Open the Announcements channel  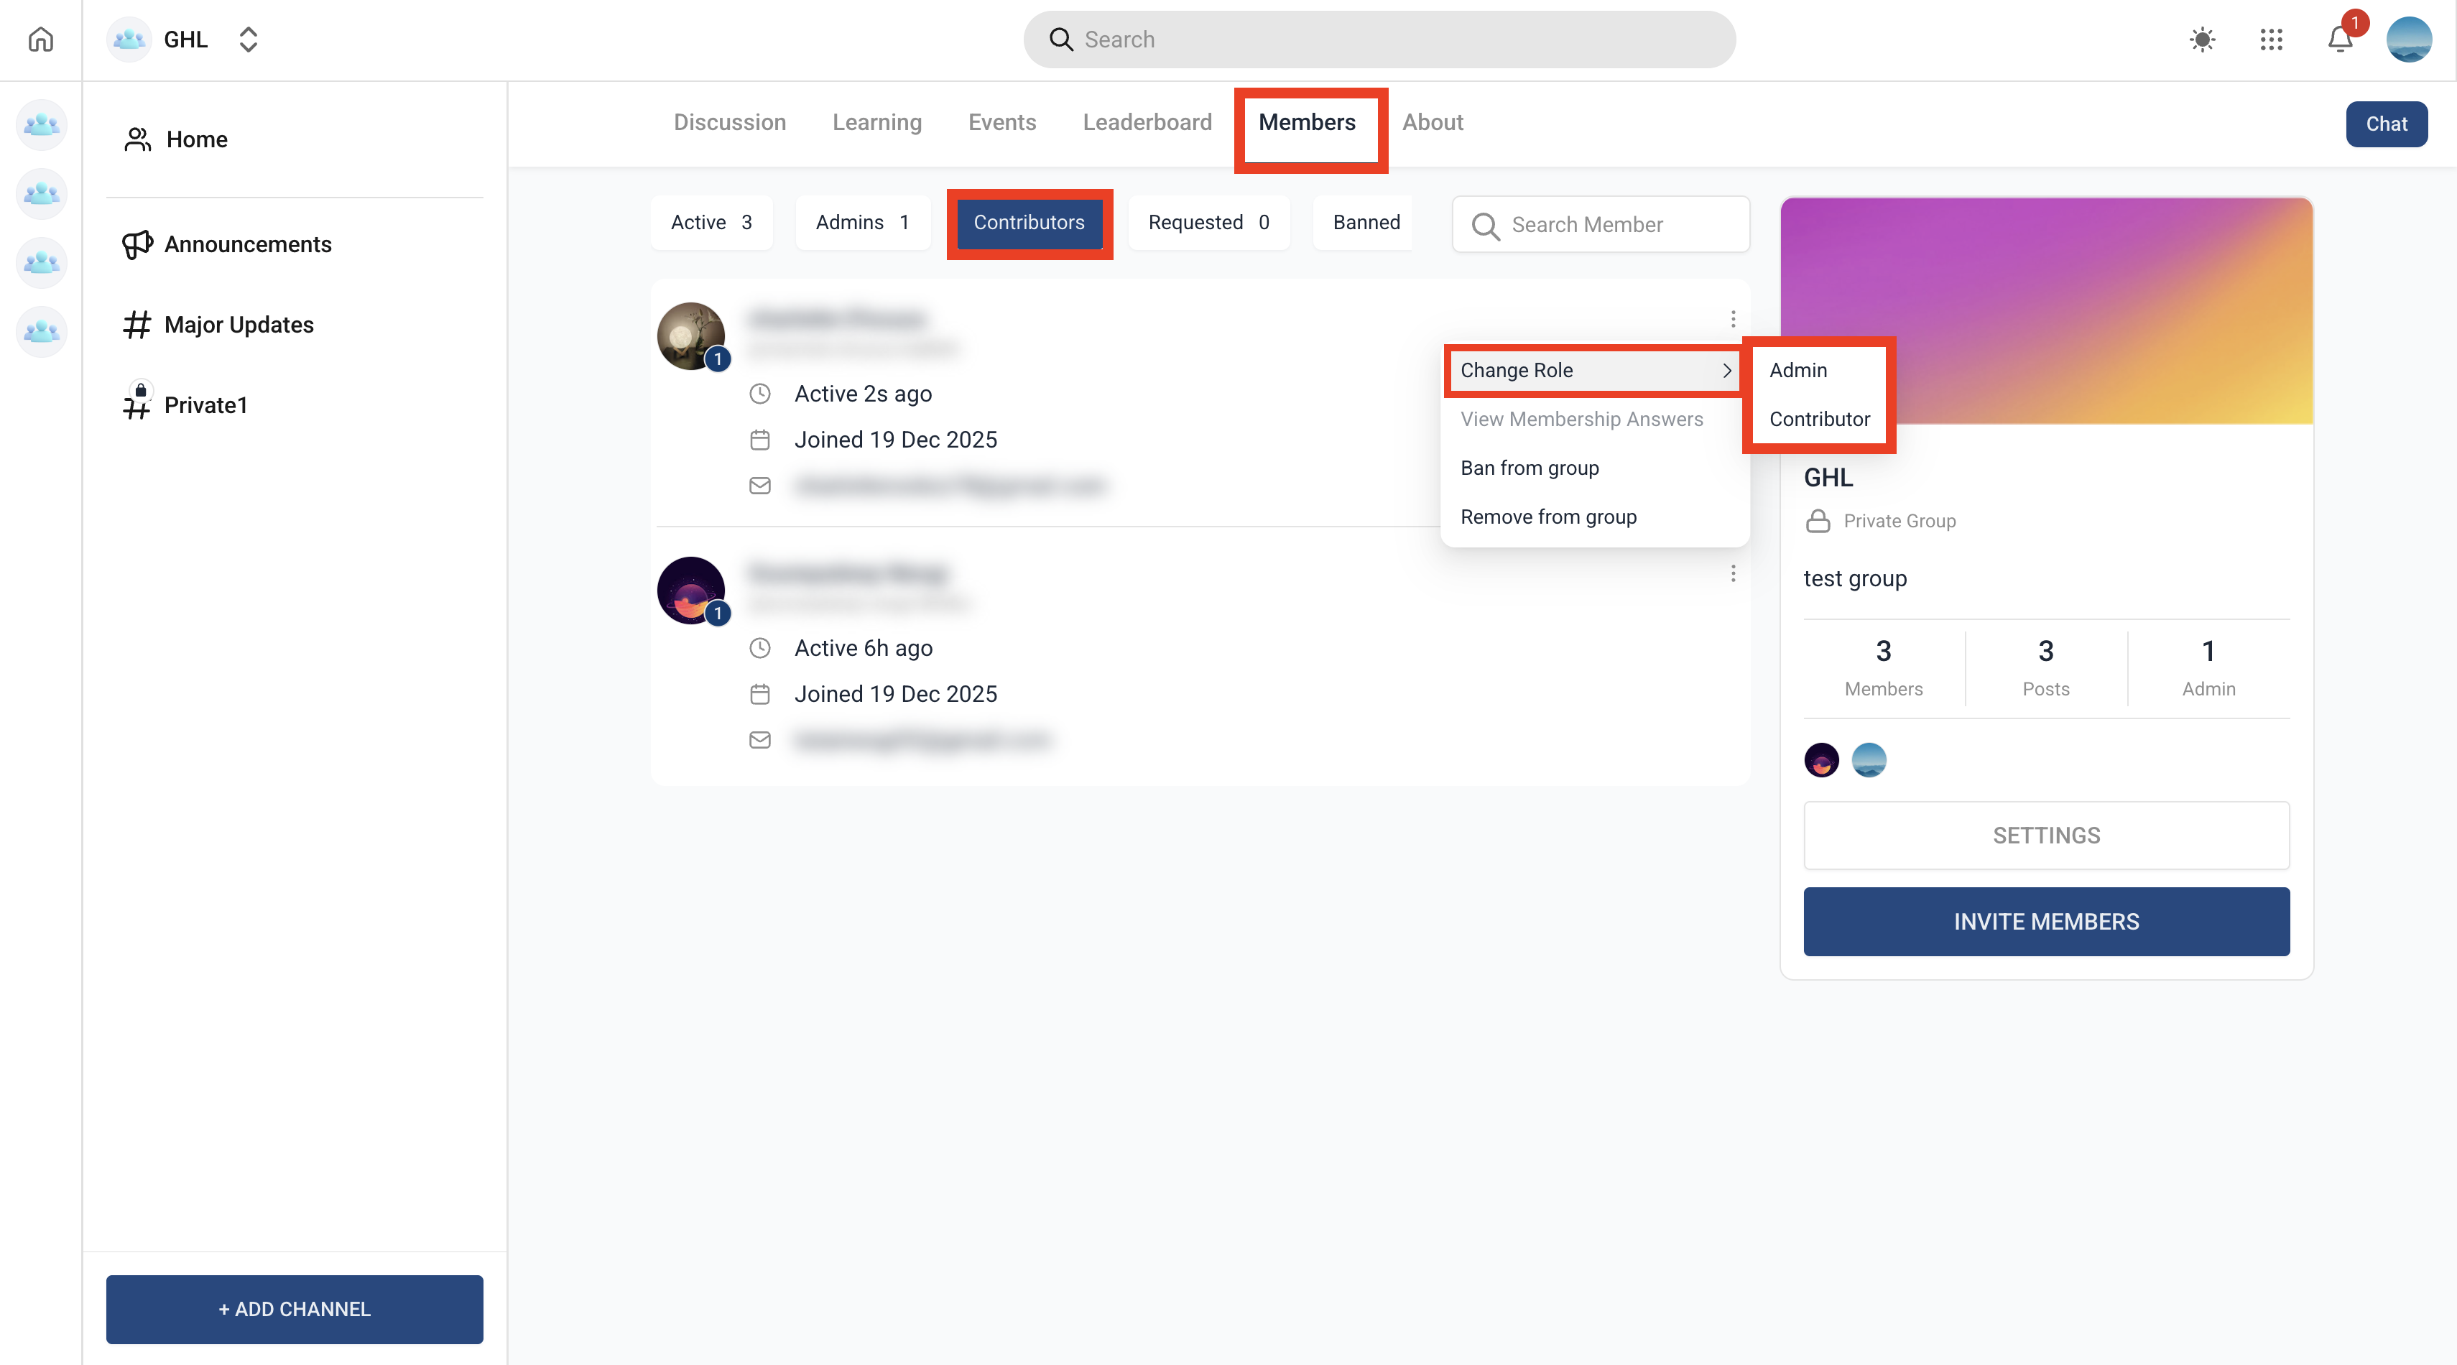click(x=247, y=244)
